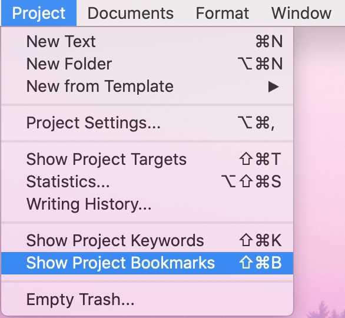Viewport: 345px width, 318px height.
Task: Open Writing History… window
Action: [147, 204]
